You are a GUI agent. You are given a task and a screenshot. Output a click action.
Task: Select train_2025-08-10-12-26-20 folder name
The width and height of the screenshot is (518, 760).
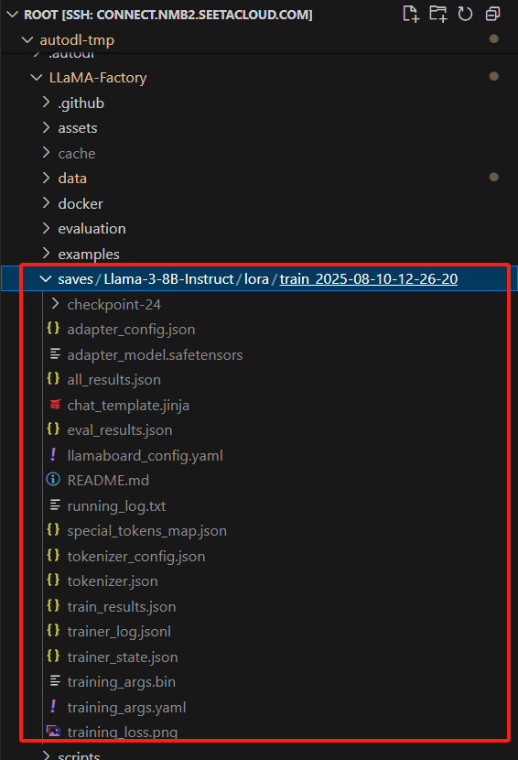[369, 279]
